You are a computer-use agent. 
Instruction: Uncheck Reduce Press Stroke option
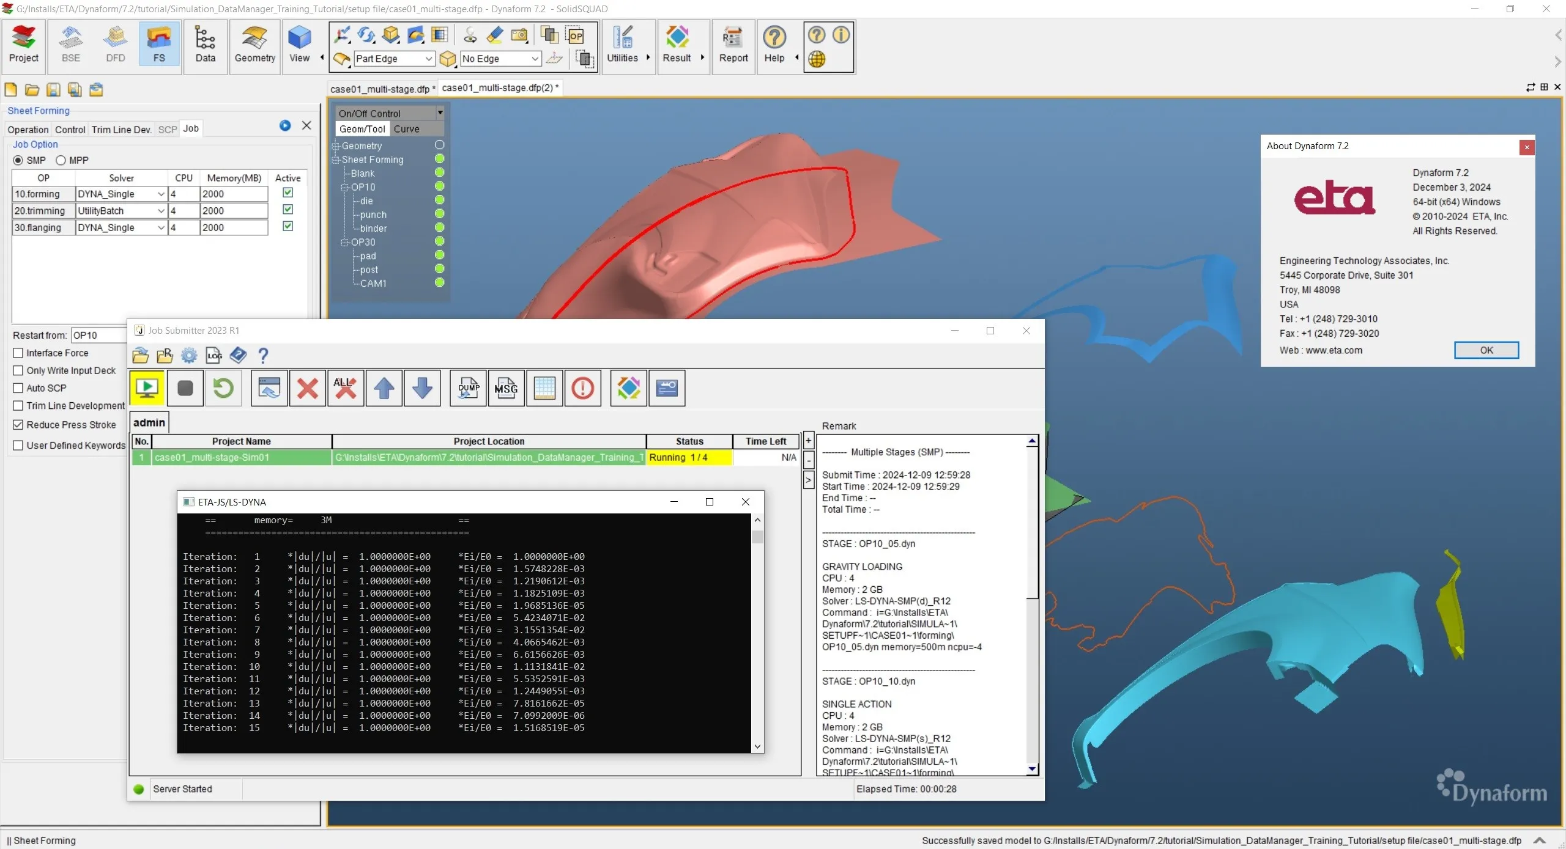click(x=18, y=425)
